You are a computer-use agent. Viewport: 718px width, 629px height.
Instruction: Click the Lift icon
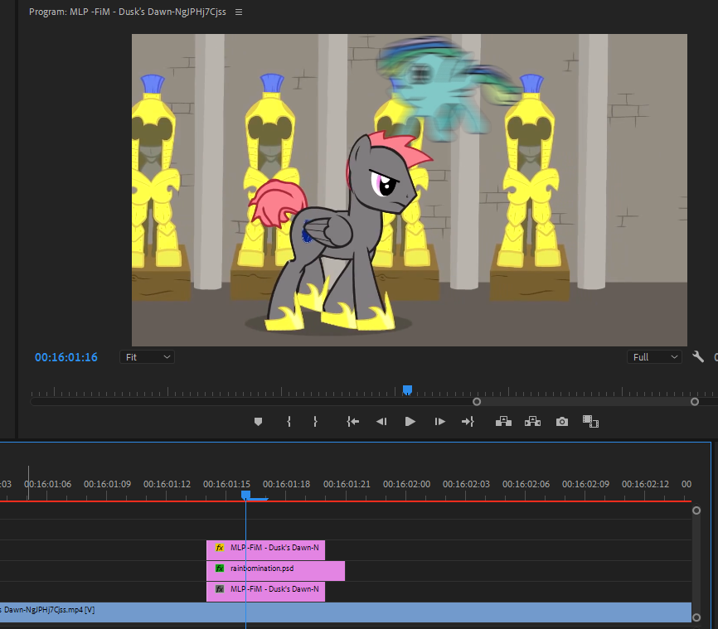coord(503,422)
